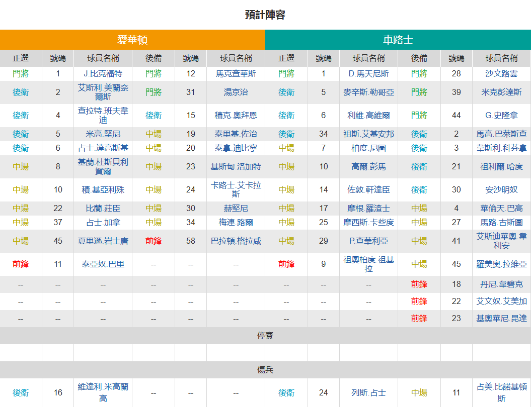Open 柏度.尼圖 link
Screen dimensions: 531x407
[x=369, y=148]
